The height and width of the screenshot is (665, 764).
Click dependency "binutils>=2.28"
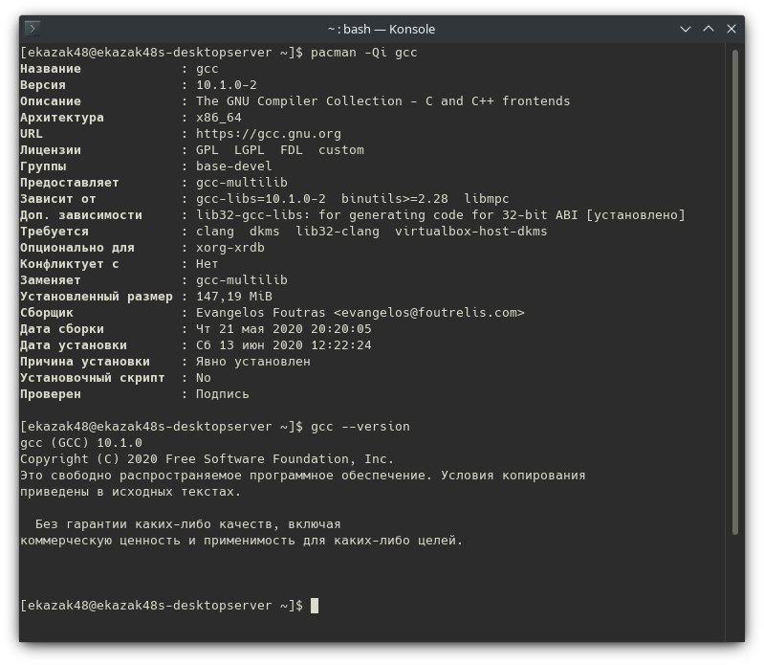pos(395,199)
